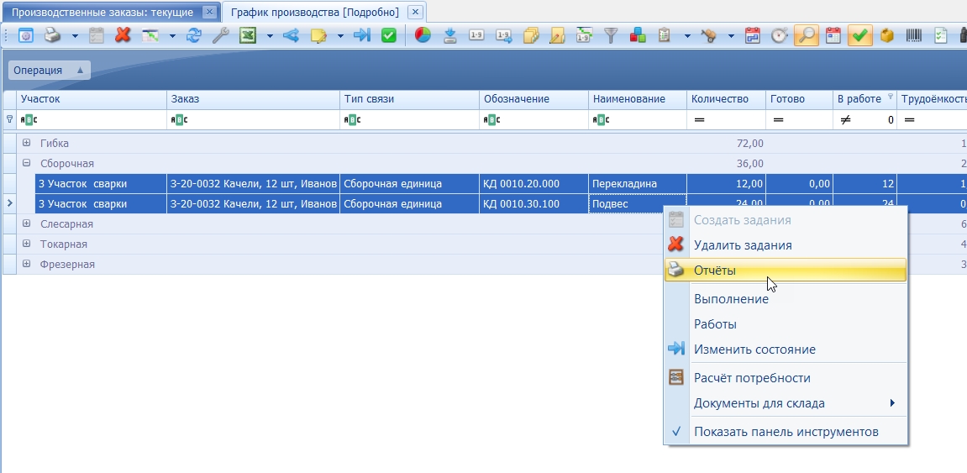The height and width of the screenshot is (473, 967).
Task: Click the yellow note with pencil icon
Action: [319, 35]
